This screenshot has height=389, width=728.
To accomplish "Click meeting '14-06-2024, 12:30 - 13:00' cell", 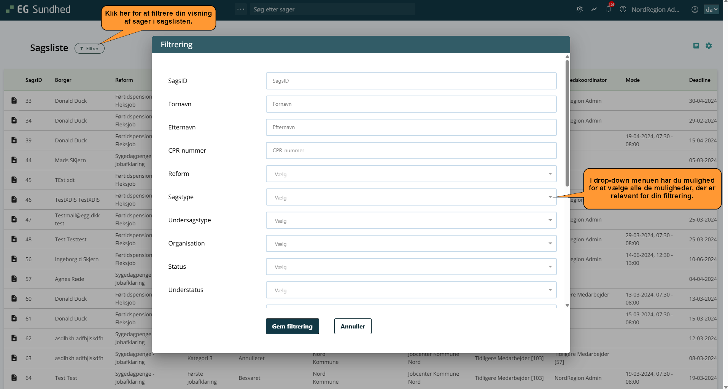I will tap(649, 259).
